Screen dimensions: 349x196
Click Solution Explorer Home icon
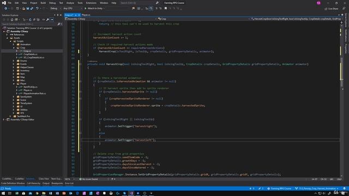pos(12,20)
